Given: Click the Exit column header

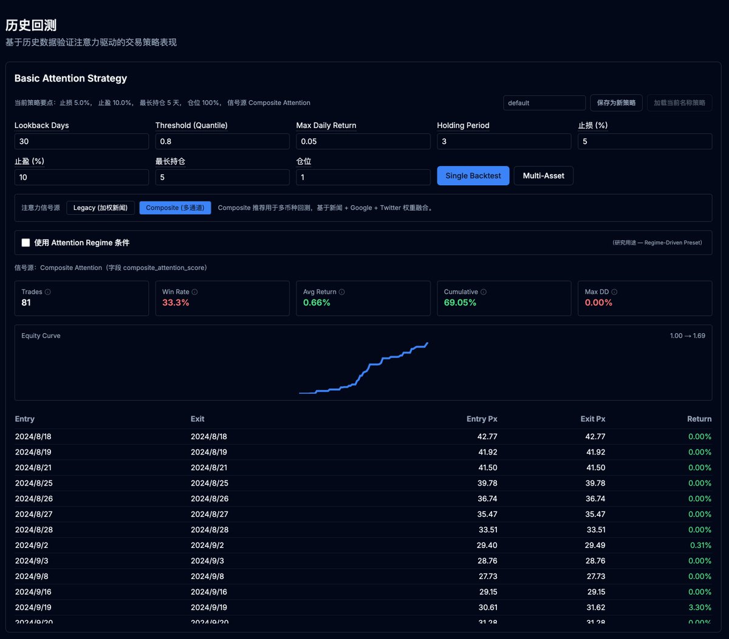Looking at the screenshot, I should tap(197, 419).
